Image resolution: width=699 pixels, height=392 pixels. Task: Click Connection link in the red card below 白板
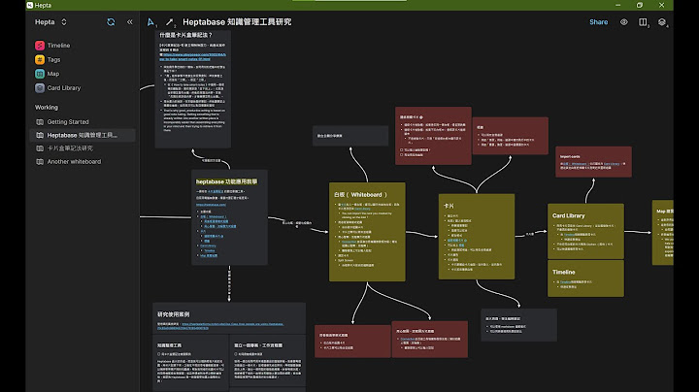(x=408, y=339)
